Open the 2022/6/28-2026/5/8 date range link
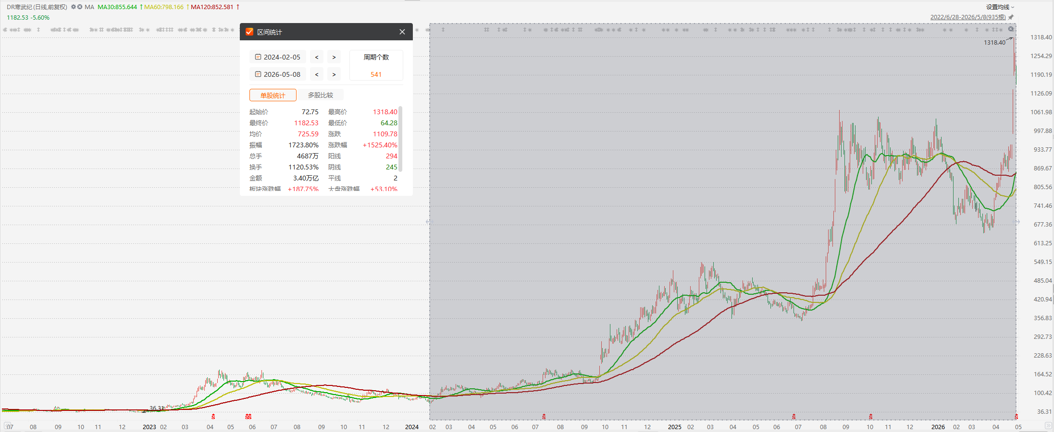Screen dimensions: 1054x432 pos(968,17)
